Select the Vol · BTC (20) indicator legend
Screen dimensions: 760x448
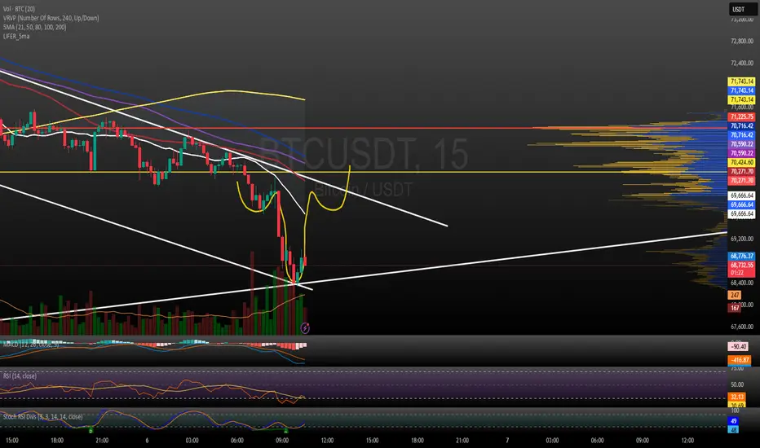(19, 9)
